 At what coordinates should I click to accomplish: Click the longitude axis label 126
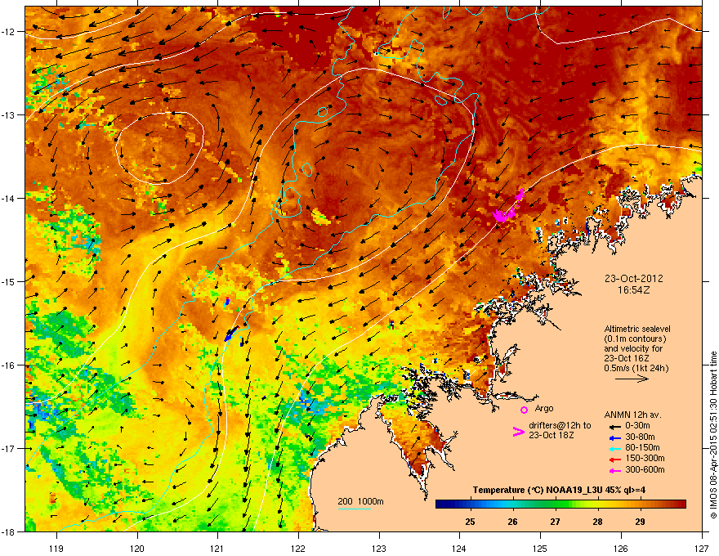coord(621,549)
